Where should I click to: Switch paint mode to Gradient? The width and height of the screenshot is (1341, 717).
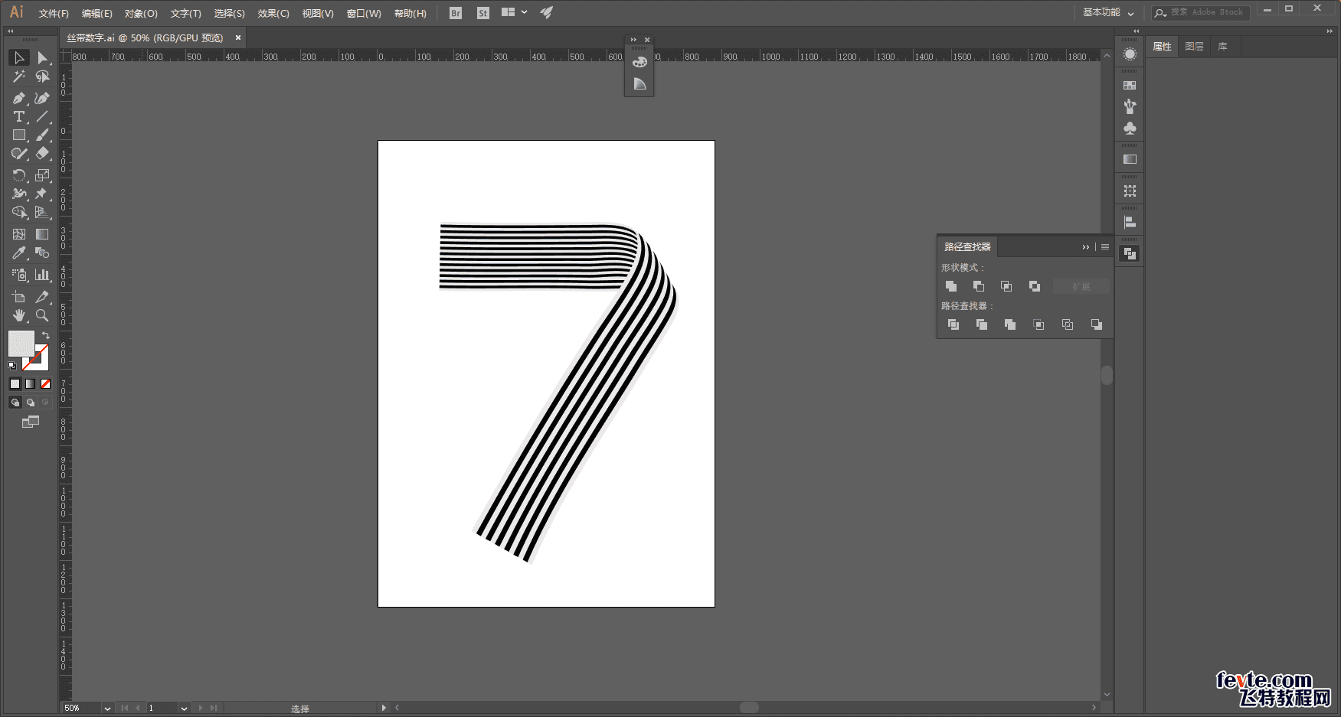(x=30, y=384)
